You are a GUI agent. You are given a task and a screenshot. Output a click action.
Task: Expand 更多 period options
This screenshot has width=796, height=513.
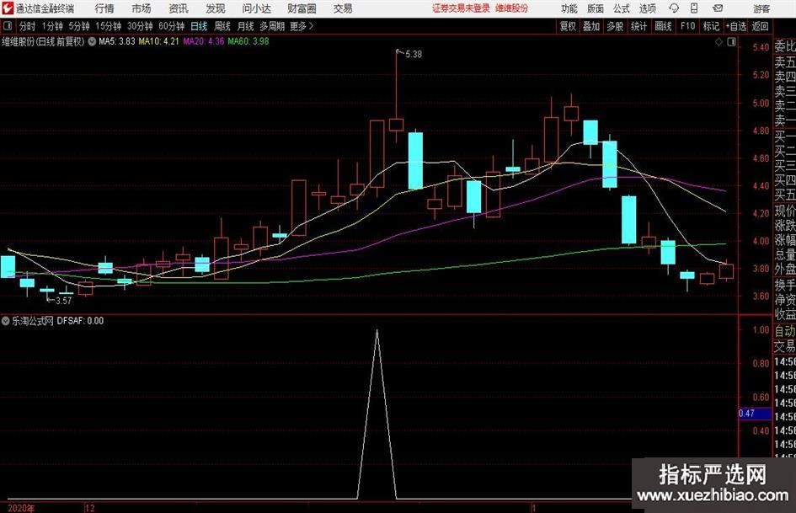tap(302, 26)
